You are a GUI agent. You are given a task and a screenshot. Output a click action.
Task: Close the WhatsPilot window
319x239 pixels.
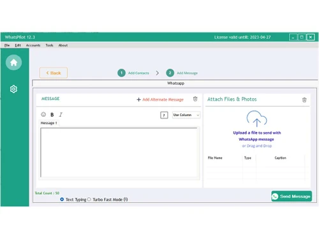coord(310,38)
